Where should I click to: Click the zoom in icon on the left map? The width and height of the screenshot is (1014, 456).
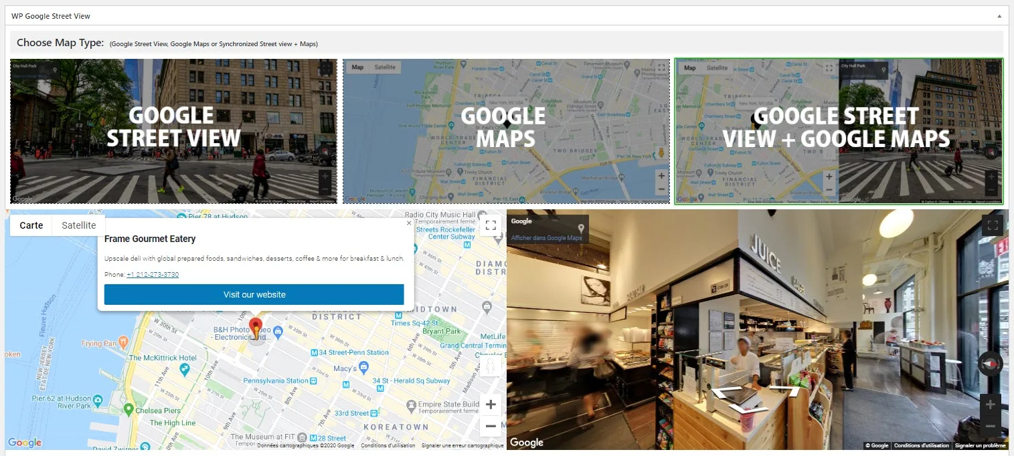tap(491, 404)
